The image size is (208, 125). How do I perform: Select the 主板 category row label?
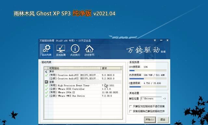(x=52, y=82)
